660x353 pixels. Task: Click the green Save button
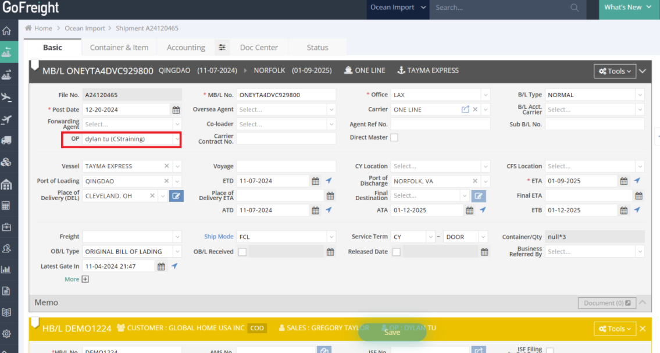[392, 332]
